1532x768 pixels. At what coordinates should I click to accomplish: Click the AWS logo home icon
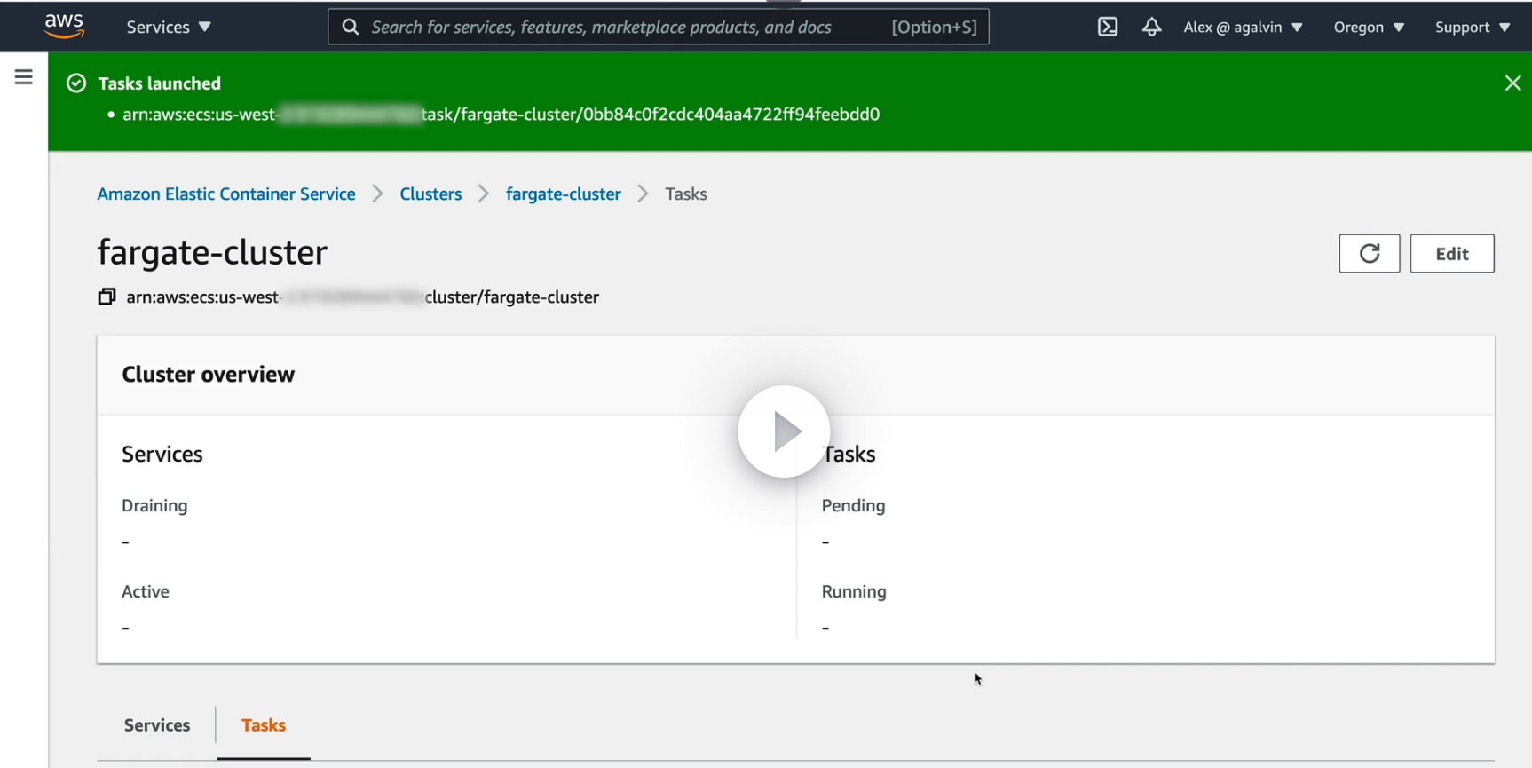64,27
